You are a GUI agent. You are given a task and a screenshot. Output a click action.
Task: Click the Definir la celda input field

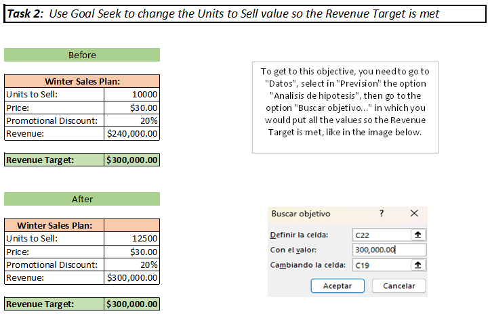tap(389, 235)
